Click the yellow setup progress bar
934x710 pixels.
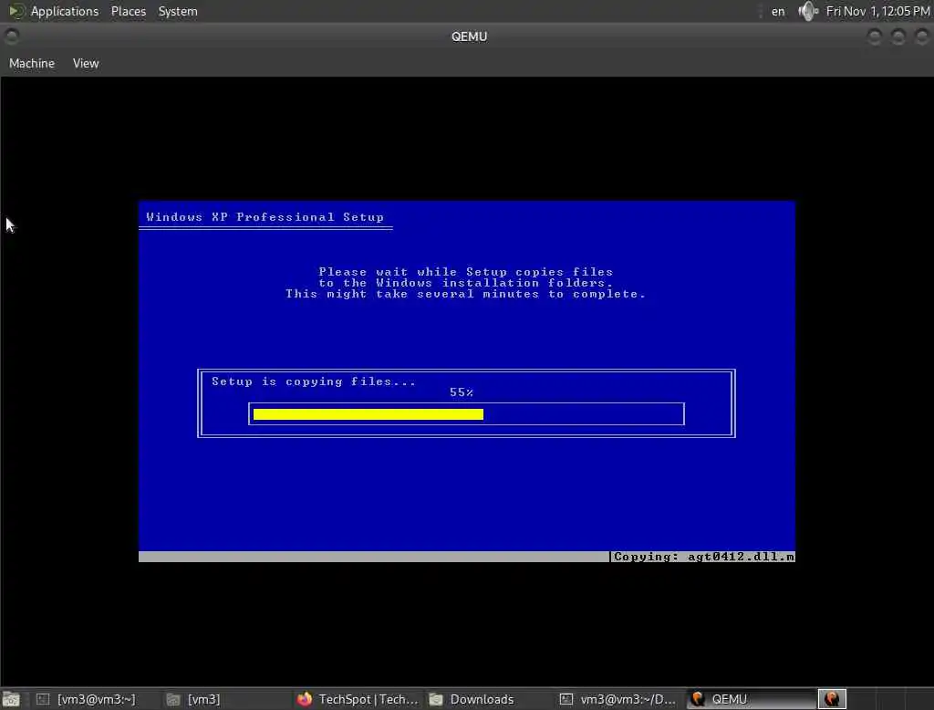(x=368, y=414)
